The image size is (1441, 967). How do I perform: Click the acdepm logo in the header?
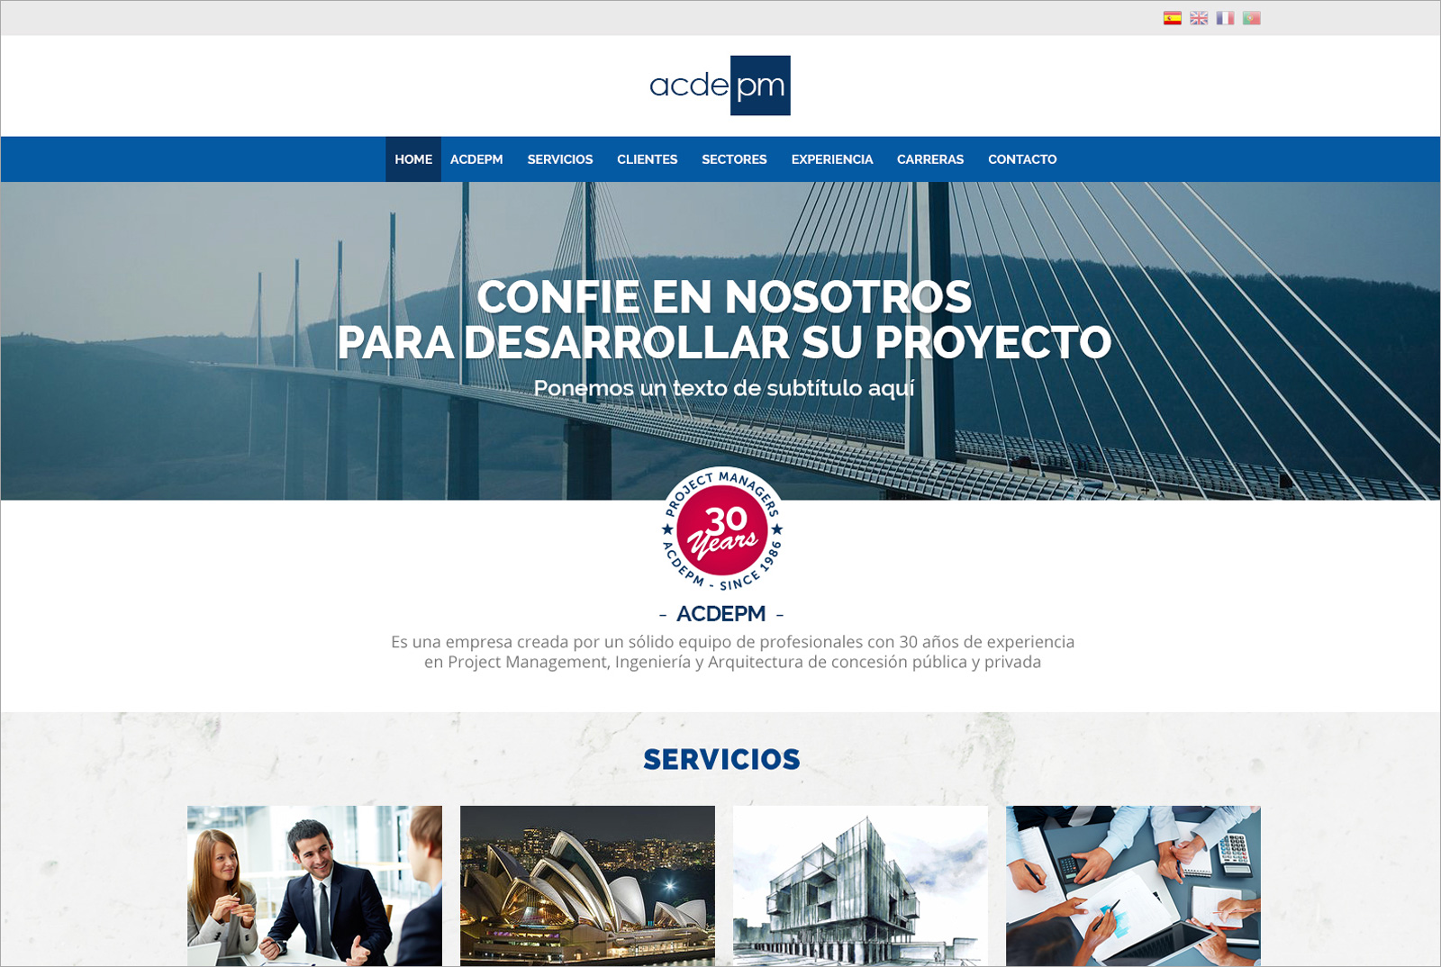point(718,86)
